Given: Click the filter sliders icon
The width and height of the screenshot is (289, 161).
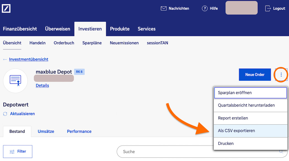Looking at the screenshot, I should tap(12, 152).
